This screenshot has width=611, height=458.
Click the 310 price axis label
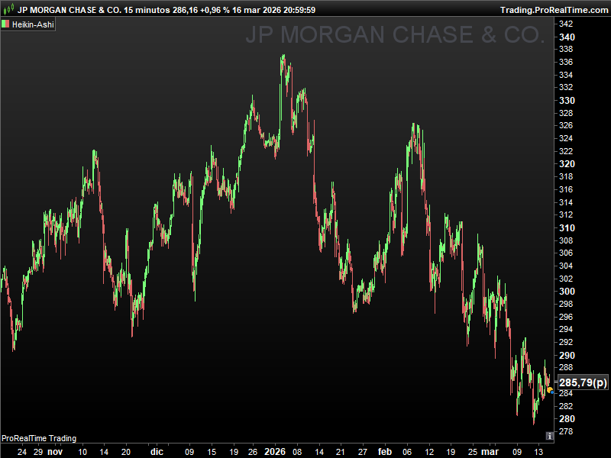pos(567,227)
